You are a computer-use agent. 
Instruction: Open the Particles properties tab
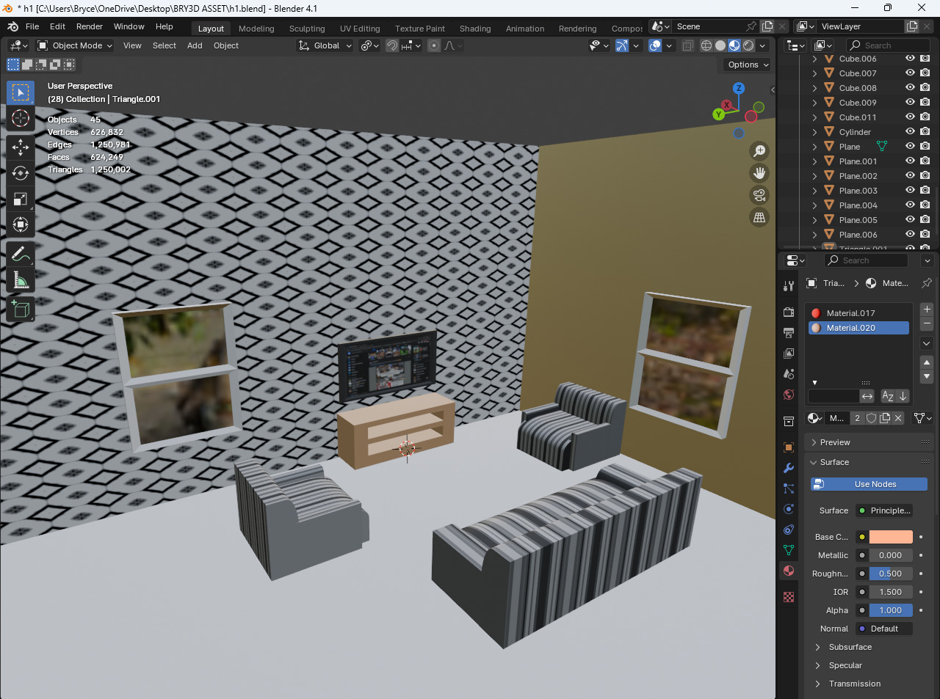pyautogui.click(x=789, y=488)
